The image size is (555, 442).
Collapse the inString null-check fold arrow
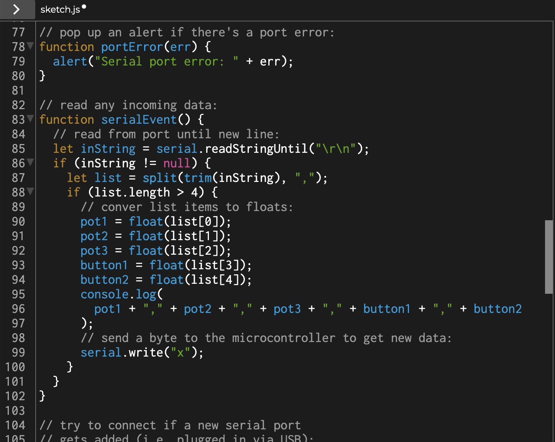click(30, 163)
